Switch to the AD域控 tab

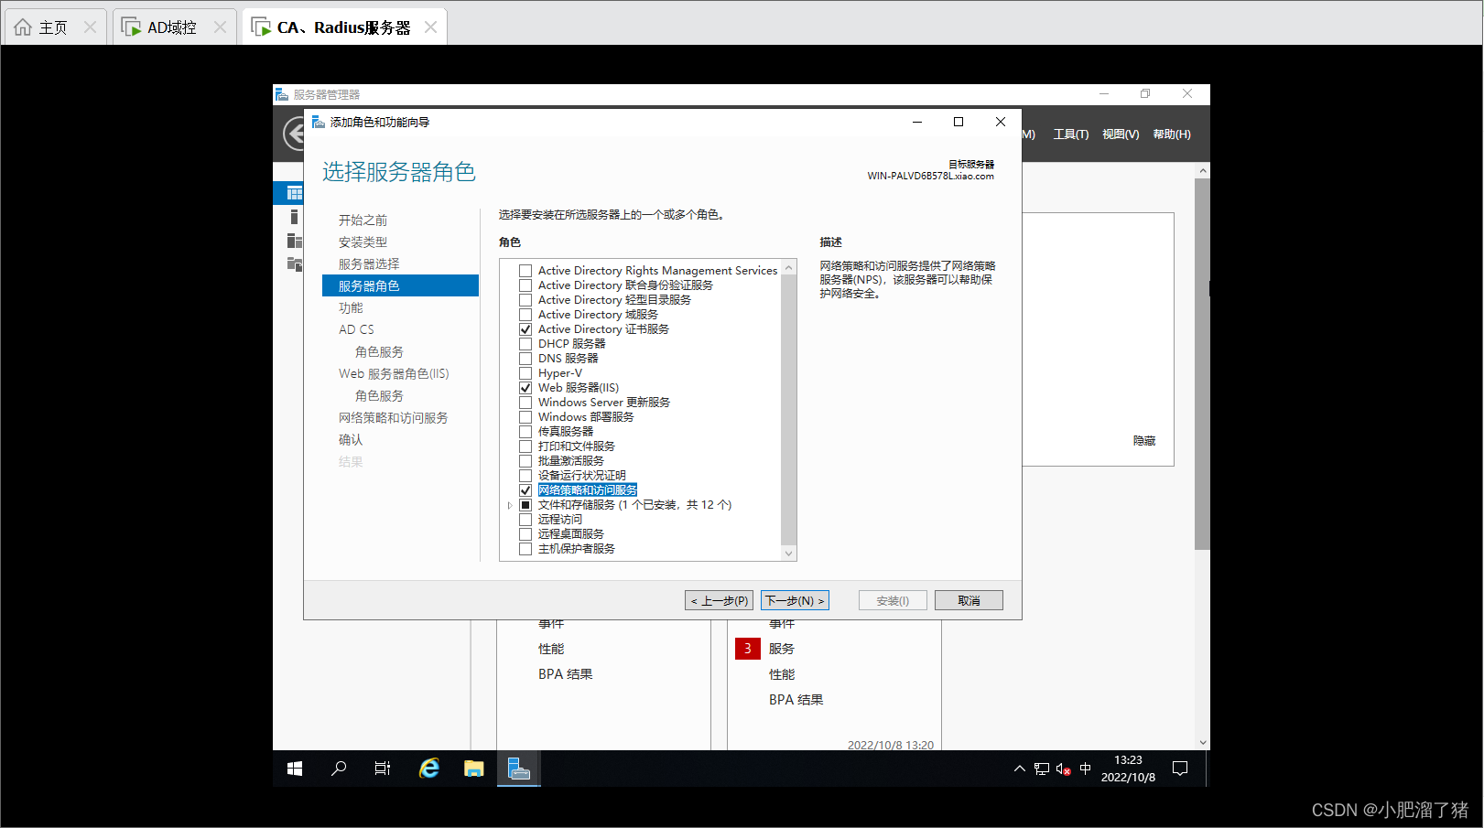[174, 27]
